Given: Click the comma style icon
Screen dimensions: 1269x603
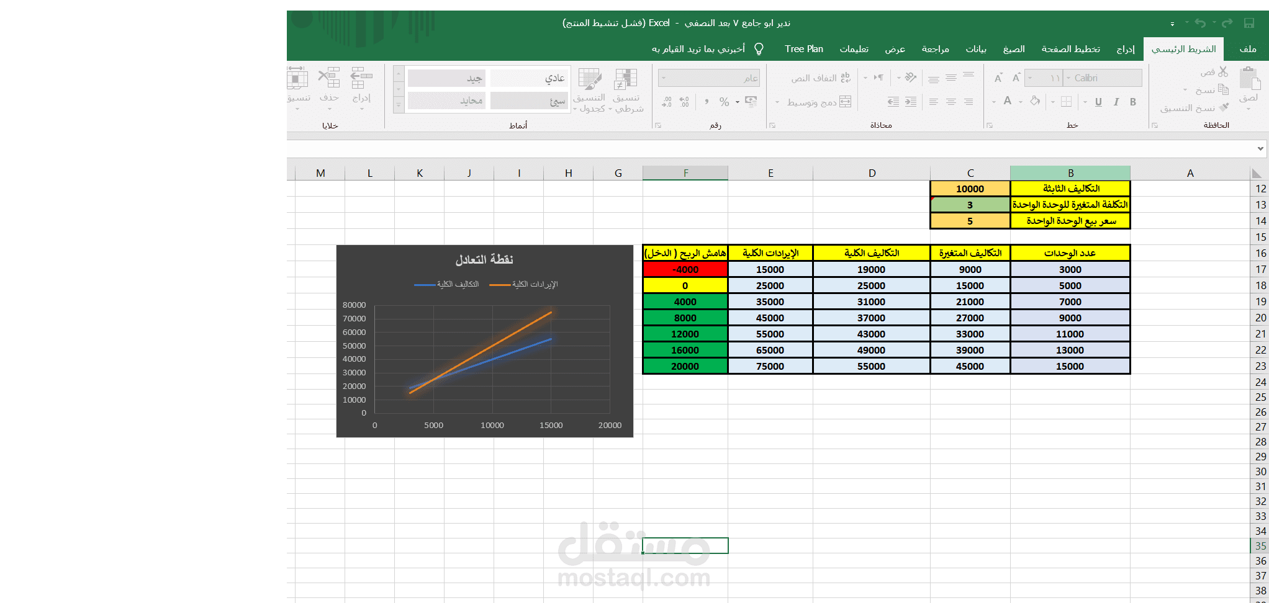Looking at the screenshot, I should (707, 101).
